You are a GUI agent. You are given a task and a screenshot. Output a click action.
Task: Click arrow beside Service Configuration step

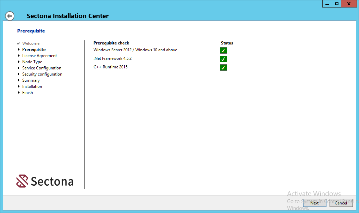click(x=18, y=68)
